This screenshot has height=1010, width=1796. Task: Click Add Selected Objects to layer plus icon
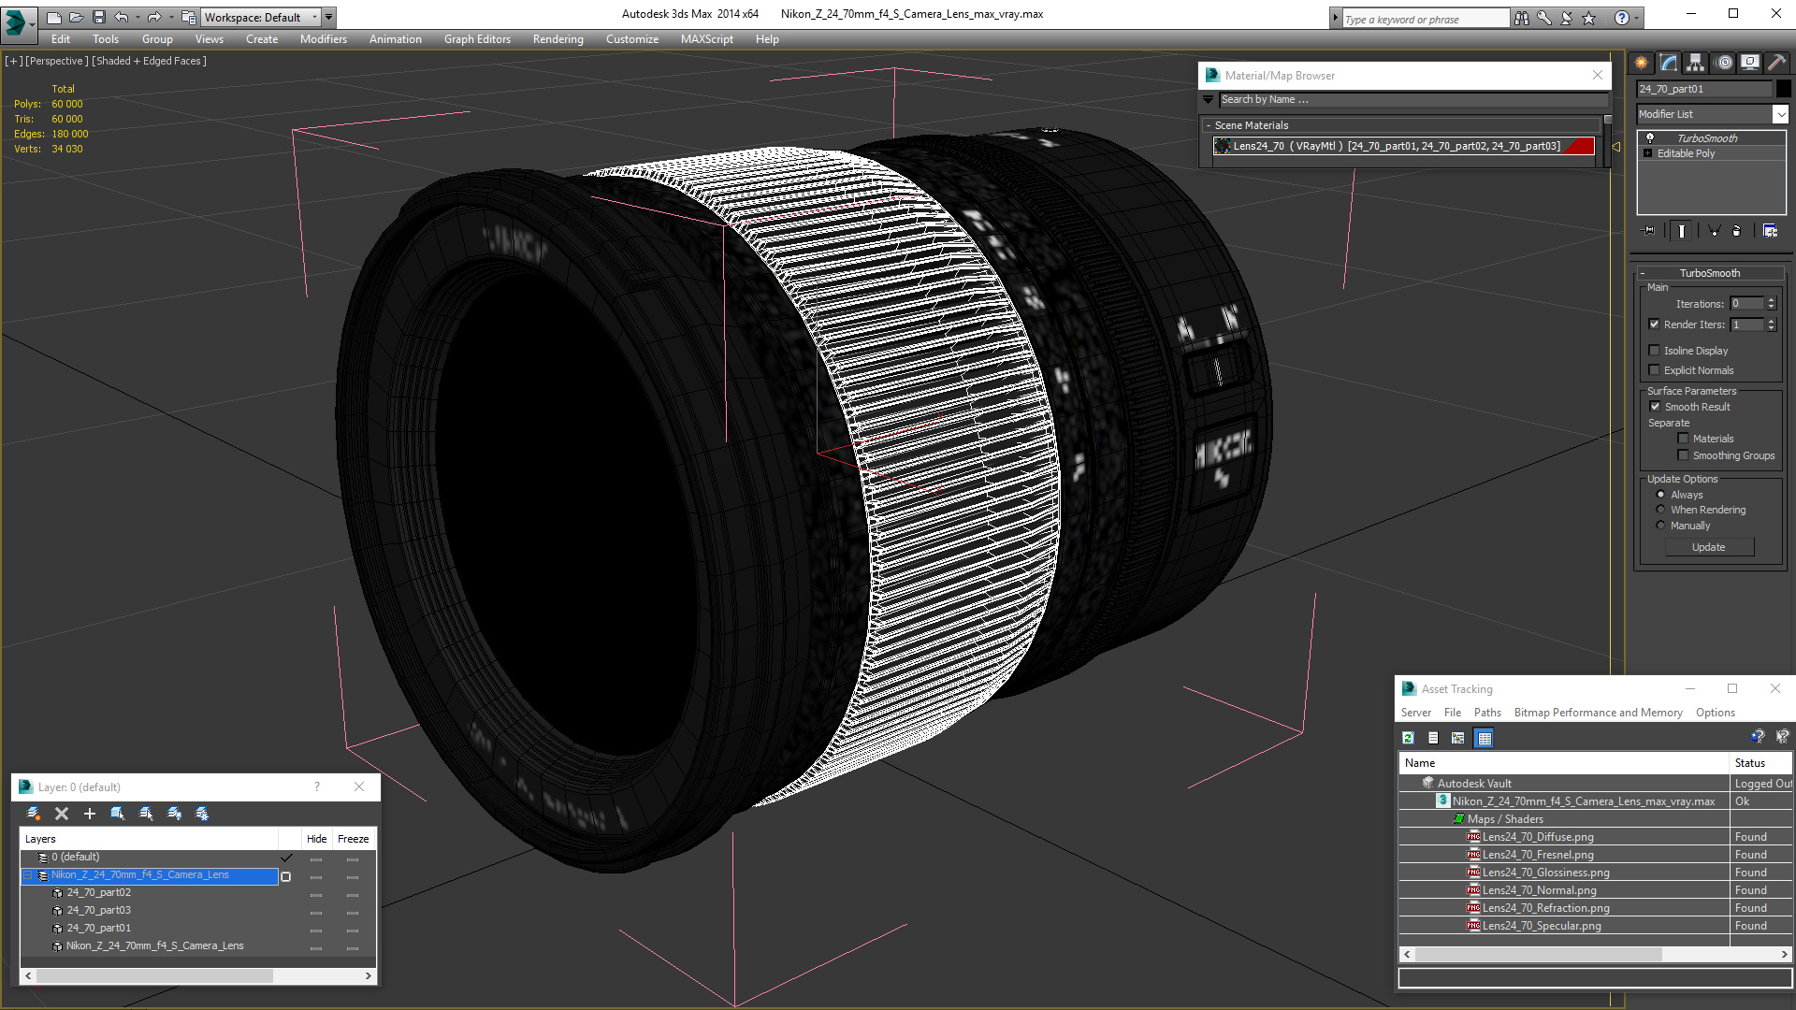[90, 814]
